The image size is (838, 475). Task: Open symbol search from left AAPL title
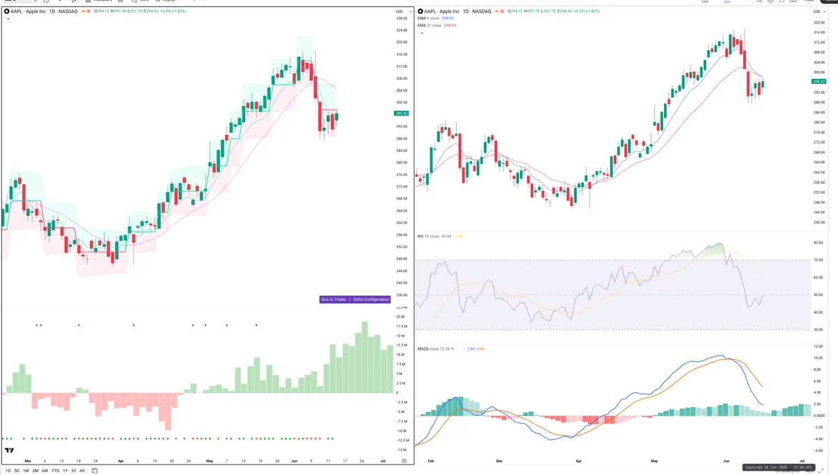point(44,12)
